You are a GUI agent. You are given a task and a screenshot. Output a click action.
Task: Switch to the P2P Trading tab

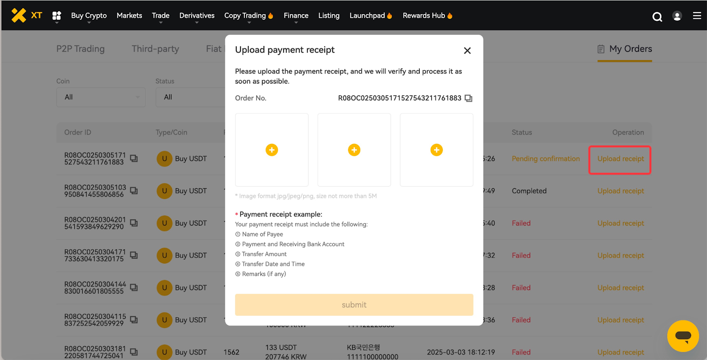(x=80, y=49)
